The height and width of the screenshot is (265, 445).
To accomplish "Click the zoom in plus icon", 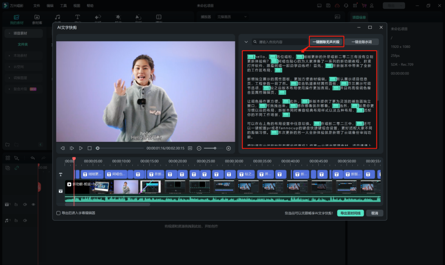I will 228,148.
